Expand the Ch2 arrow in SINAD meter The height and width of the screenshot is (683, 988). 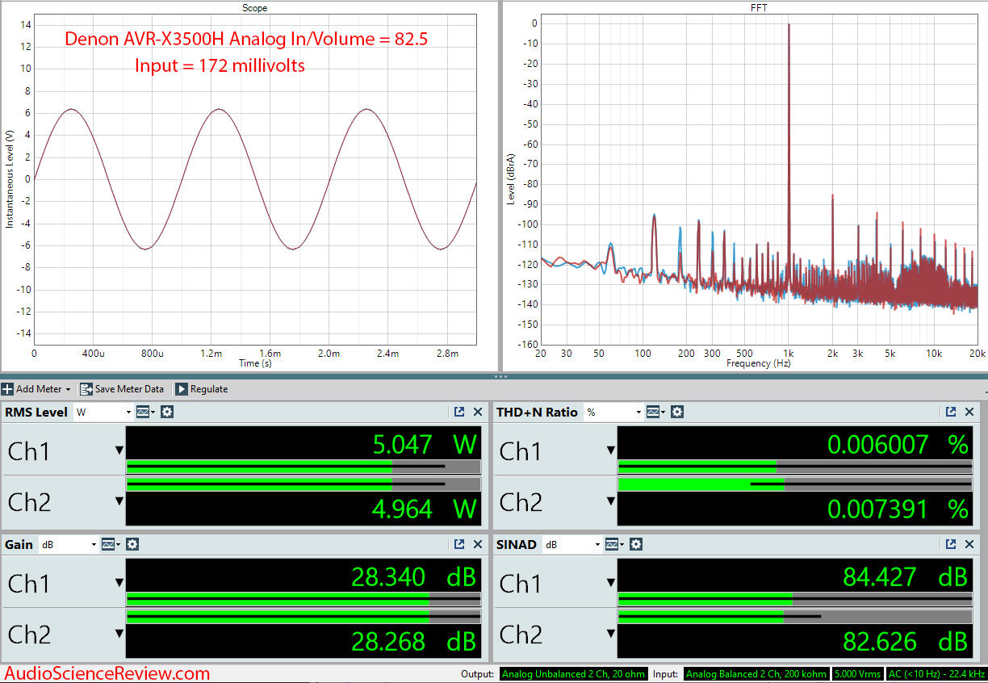click(611, 635)
